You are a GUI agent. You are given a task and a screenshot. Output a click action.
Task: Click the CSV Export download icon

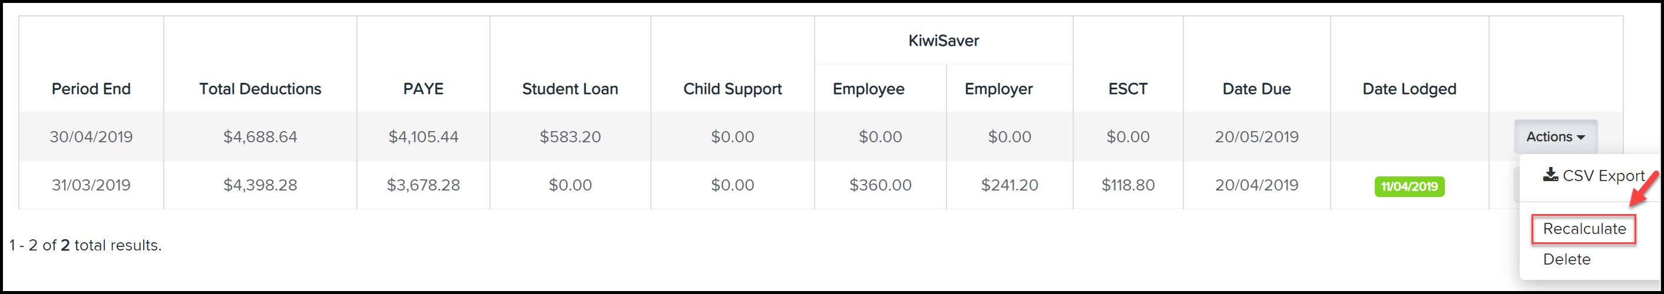(1550, 175)
